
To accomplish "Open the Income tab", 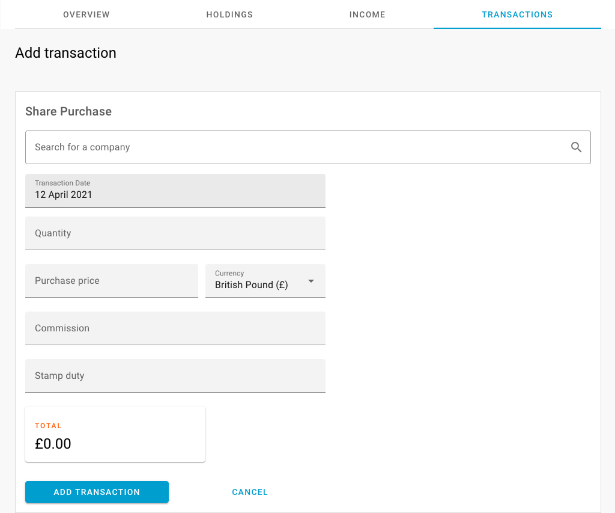I will point(367,14).
